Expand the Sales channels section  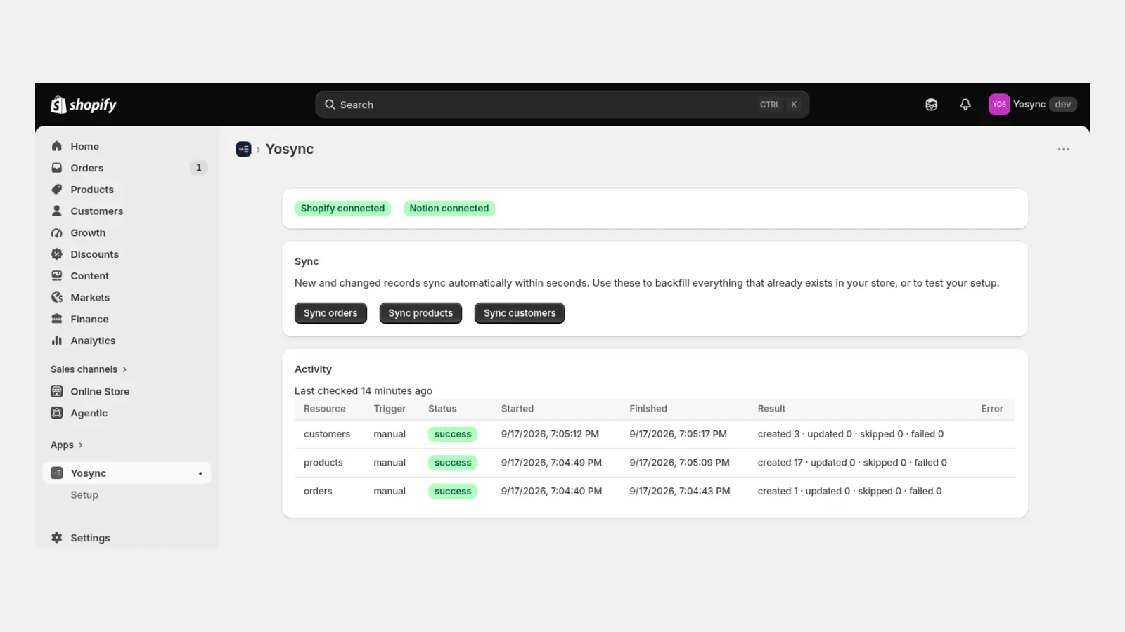[x=89, y=369]
